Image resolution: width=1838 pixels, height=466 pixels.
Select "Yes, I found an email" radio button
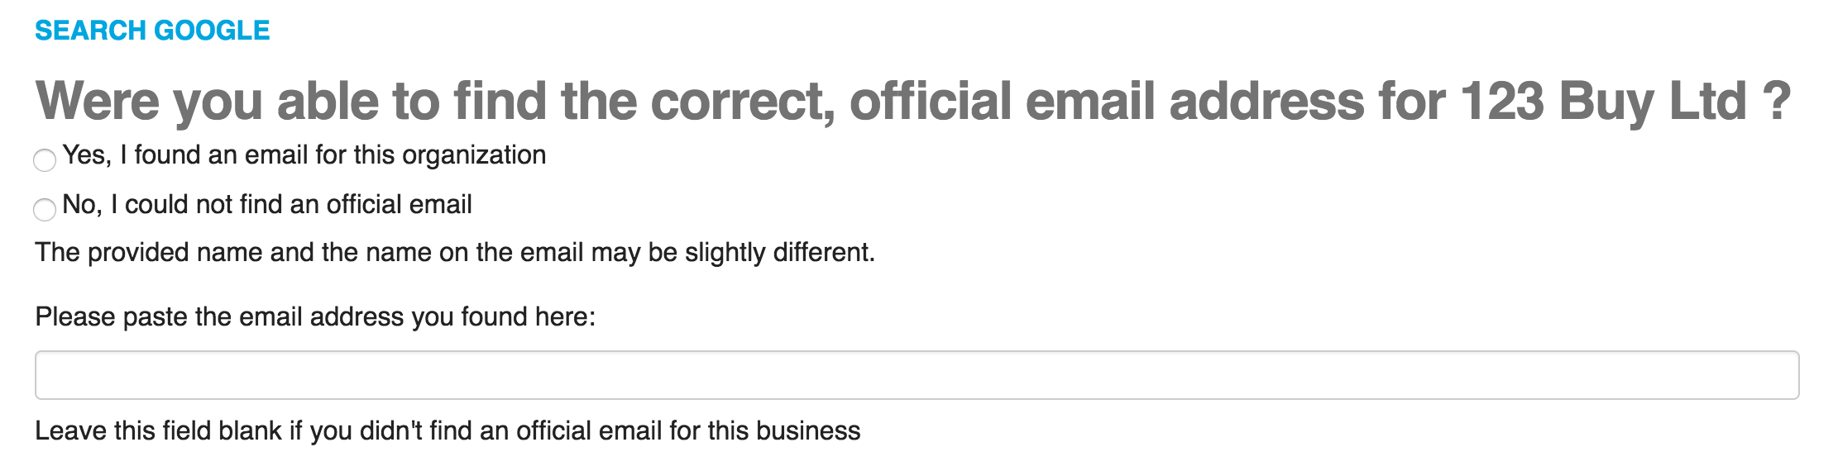coord(45,159)
